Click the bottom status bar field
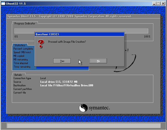The width and height of the screenshot is (167, 130). [83, 126]
